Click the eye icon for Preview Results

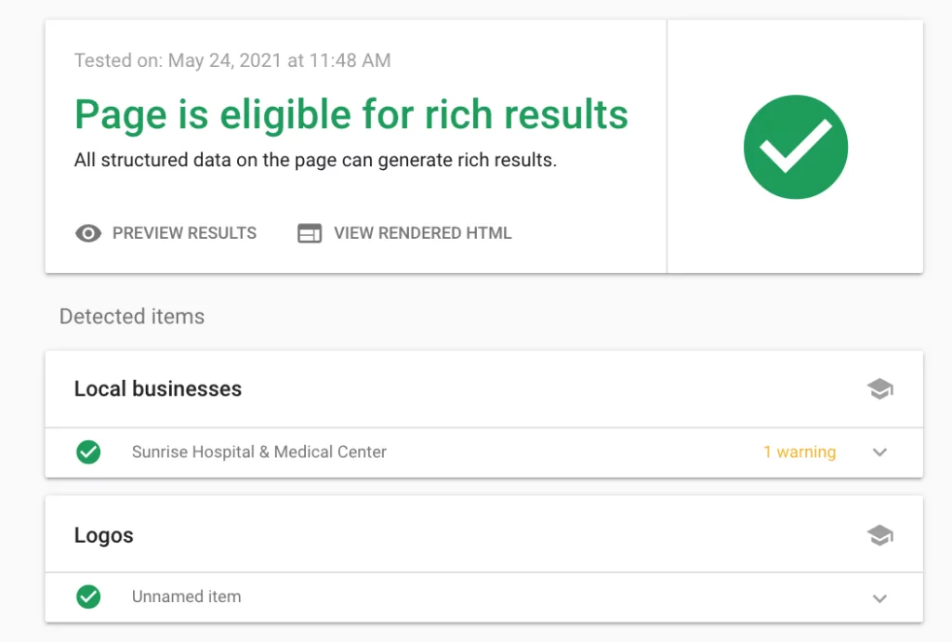(88, 233)
